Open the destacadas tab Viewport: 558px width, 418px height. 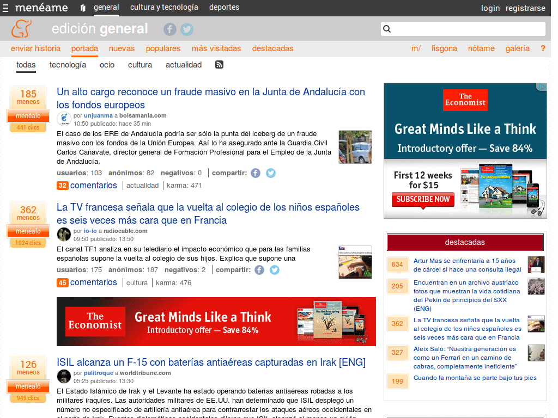pyautogui.click(x=272, y=48)
